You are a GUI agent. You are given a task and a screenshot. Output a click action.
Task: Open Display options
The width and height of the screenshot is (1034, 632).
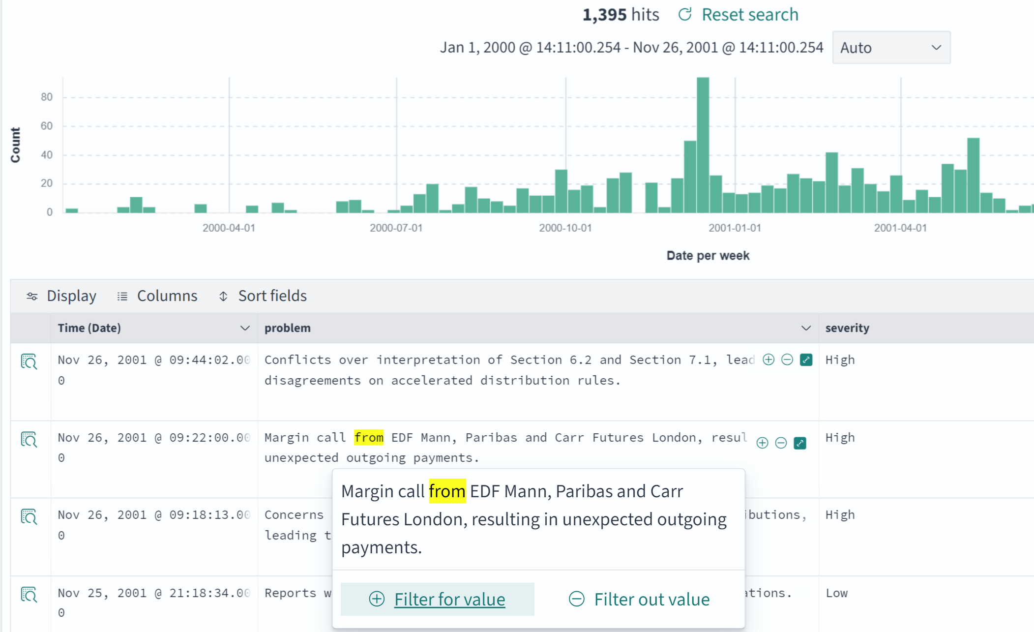61,296
